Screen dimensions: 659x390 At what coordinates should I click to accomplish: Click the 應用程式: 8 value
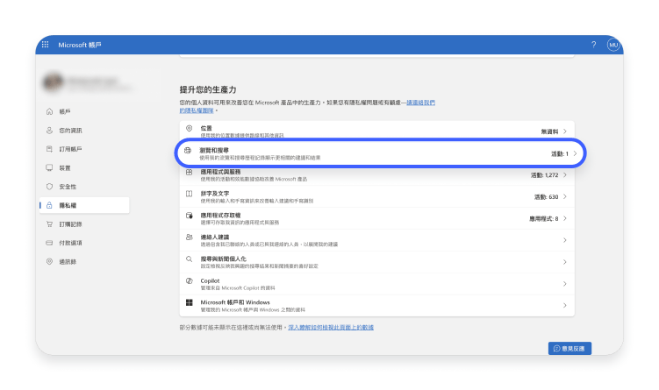[544, 218]
